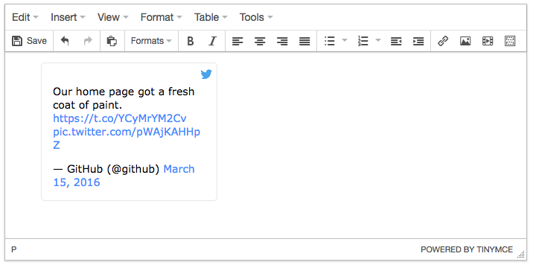
Task: Insert a template
Action: [x=510, y=41]
